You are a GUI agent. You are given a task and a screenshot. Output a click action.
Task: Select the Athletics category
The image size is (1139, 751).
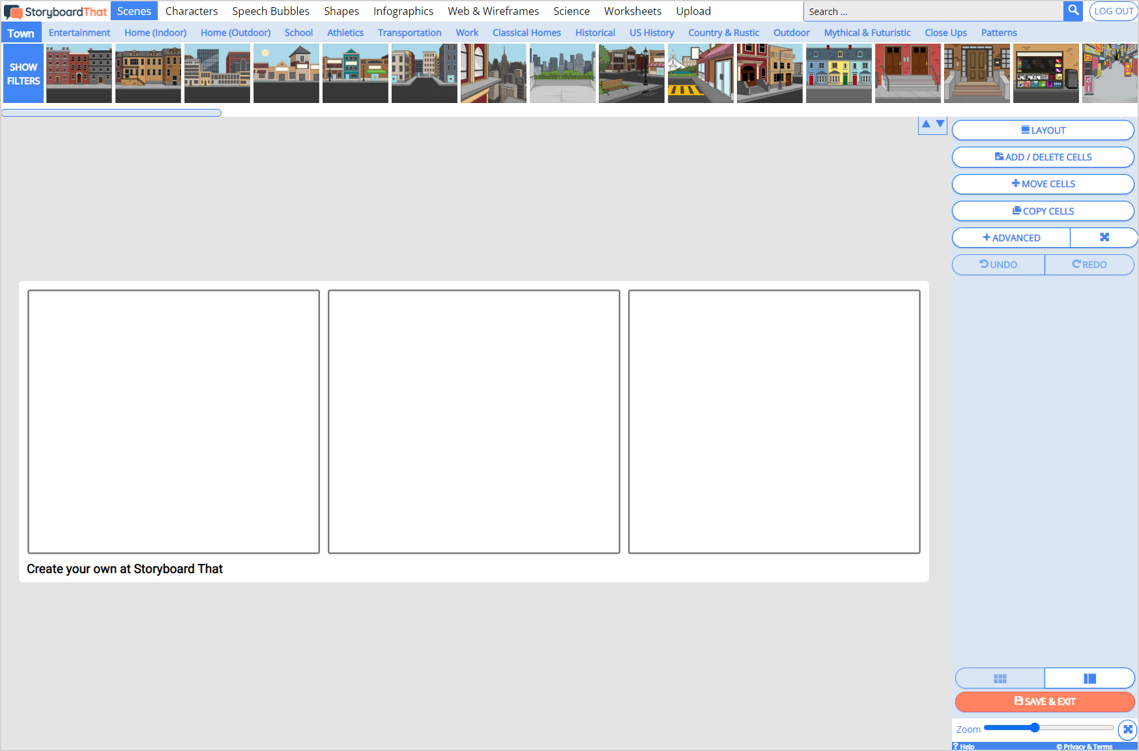tap(345, 33)
